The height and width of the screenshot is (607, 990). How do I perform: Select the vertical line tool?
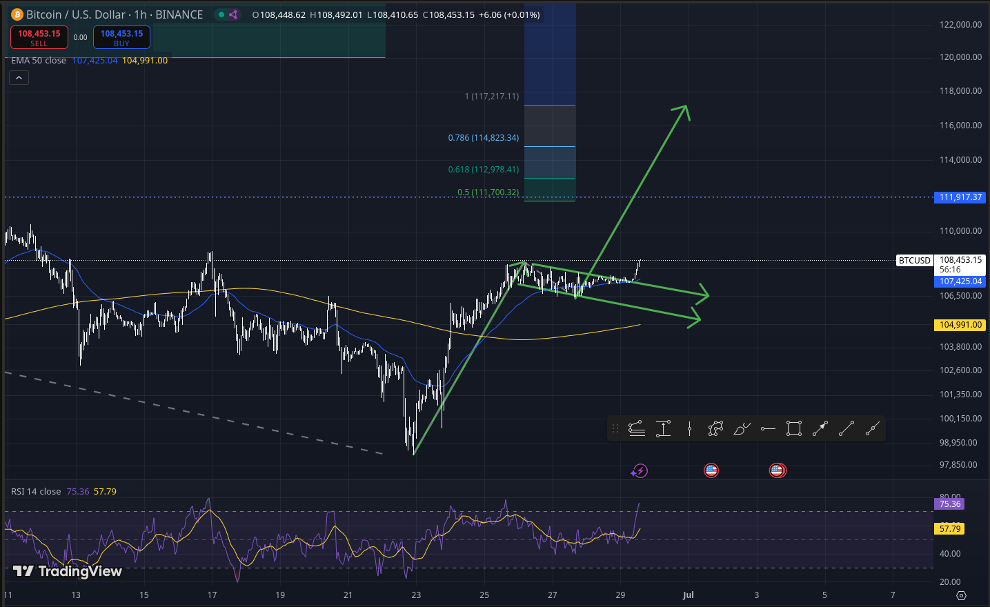689,429
